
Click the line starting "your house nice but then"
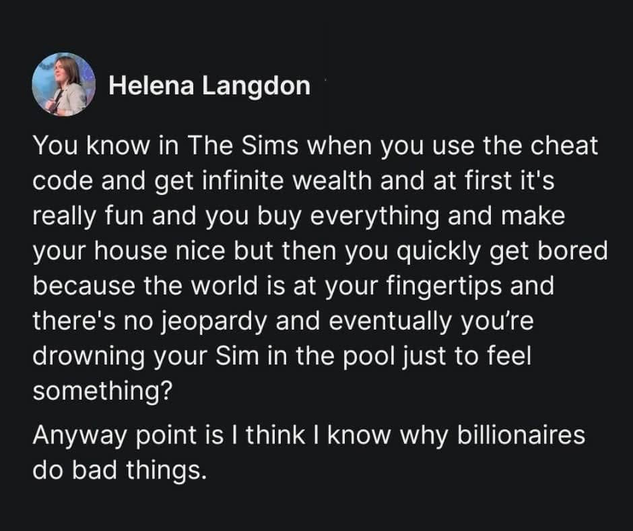(320, 252)
